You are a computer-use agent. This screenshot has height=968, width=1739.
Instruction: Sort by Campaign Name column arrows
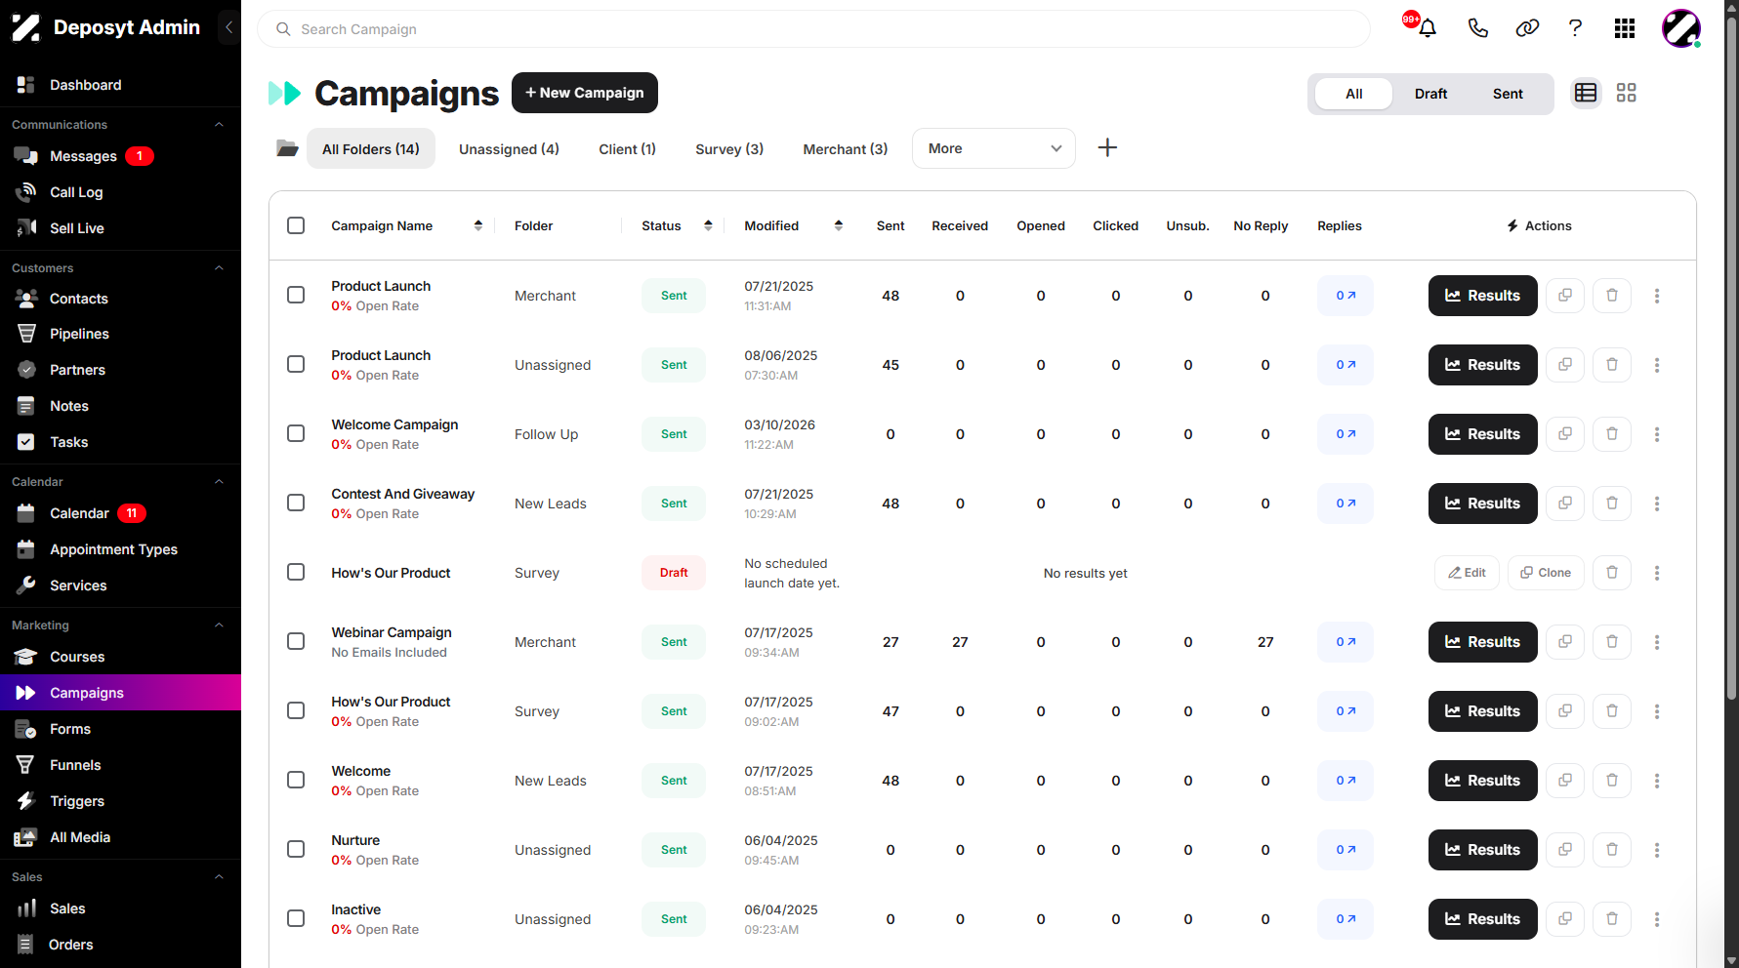click(478, 225)
